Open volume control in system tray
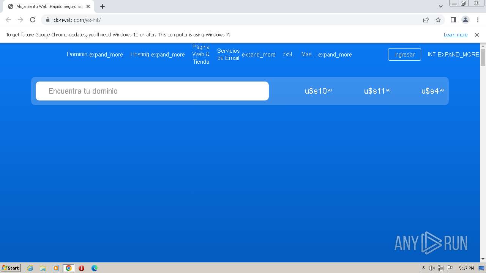Viewport: 486px width, 273px height. point(432,268)
